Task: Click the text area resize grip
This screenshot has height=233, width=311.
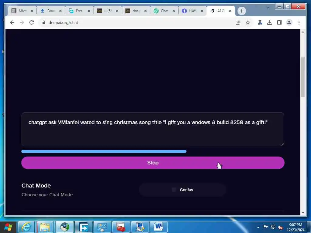Action: point(282,144)
